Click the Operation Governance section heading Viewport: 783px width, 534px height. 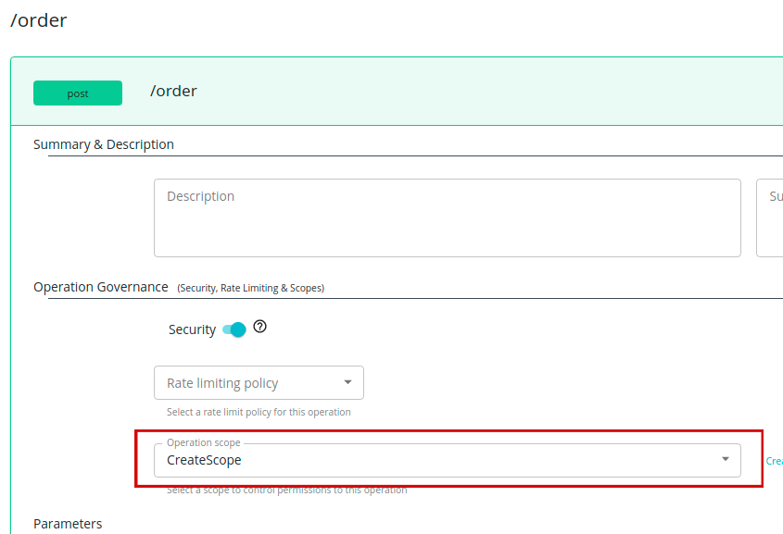101,287
